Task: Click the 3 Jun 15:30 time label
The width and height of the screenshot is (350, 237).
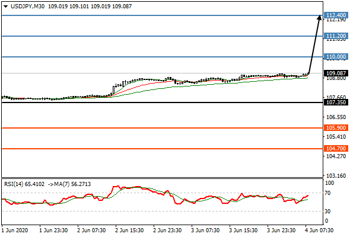Action: click(x=243, y=230)
